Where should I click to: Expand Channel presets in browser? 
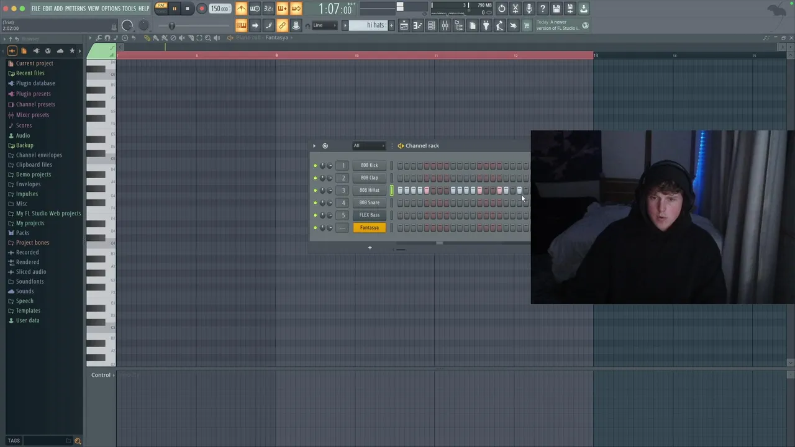pyautogui.click(x=35, y=104)
